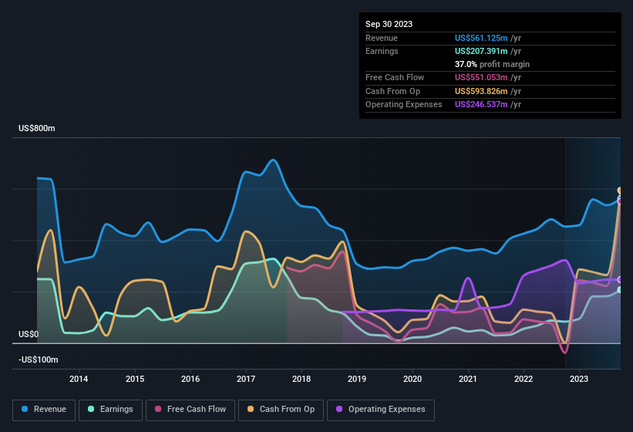
Task: Click the -US$100m y-axis label
Action: point(39,359)
